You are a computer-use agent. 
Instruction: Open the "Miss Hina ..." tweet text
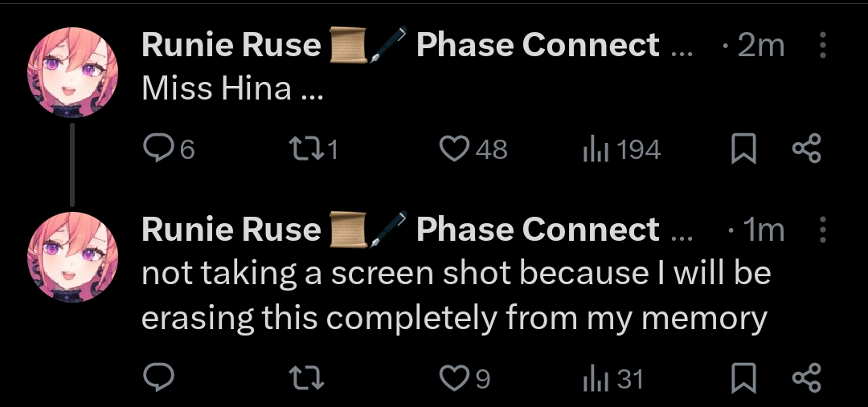point(231,88)
